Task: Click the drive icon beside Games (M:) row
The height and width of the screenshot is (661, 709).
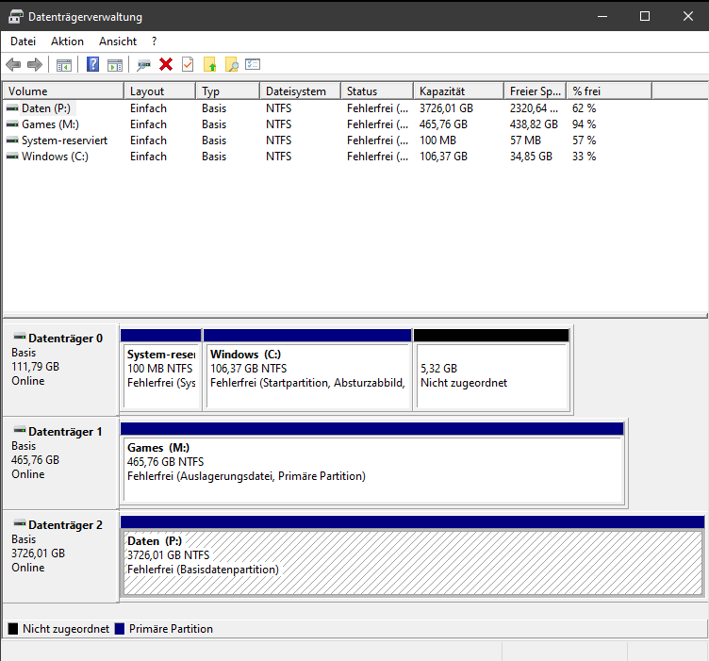Action: [x=12, y=124]
